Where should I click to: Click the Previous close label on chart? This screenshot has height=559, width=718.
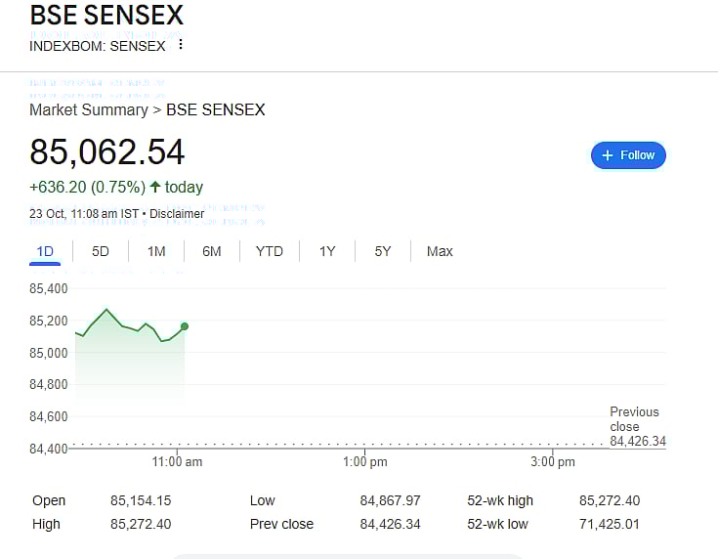pyautogui.click(x=635, y=419)
